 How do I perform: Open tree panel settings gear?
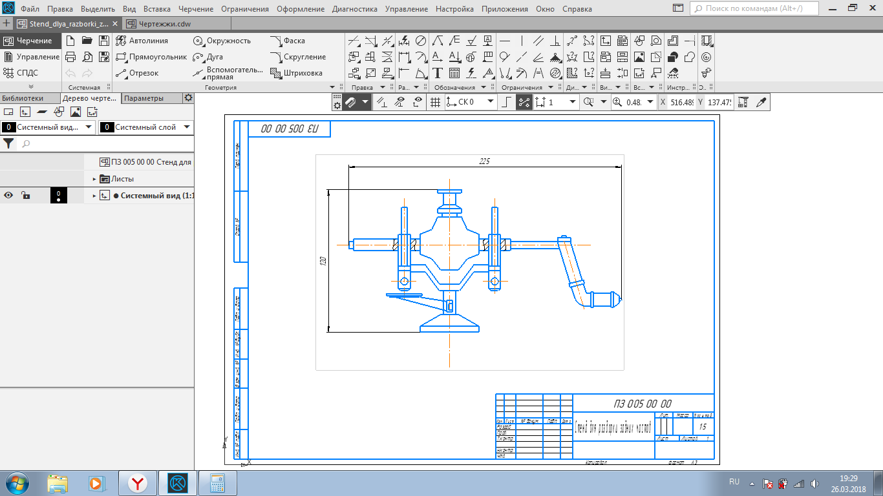[188, 98]
